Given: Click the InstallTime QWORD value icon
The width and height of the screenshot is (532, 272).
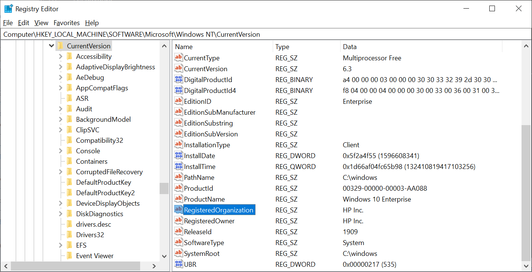Looking at the screenshot, I should point(179,166).
